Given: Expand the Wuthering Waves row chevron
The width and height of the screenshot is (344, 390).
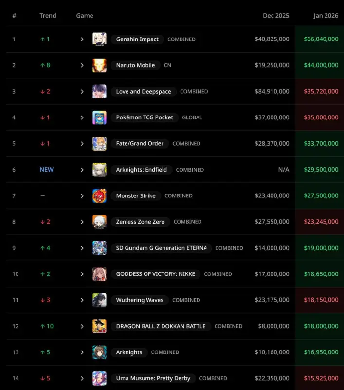Looking at the screenshot, I should [82, 300].
